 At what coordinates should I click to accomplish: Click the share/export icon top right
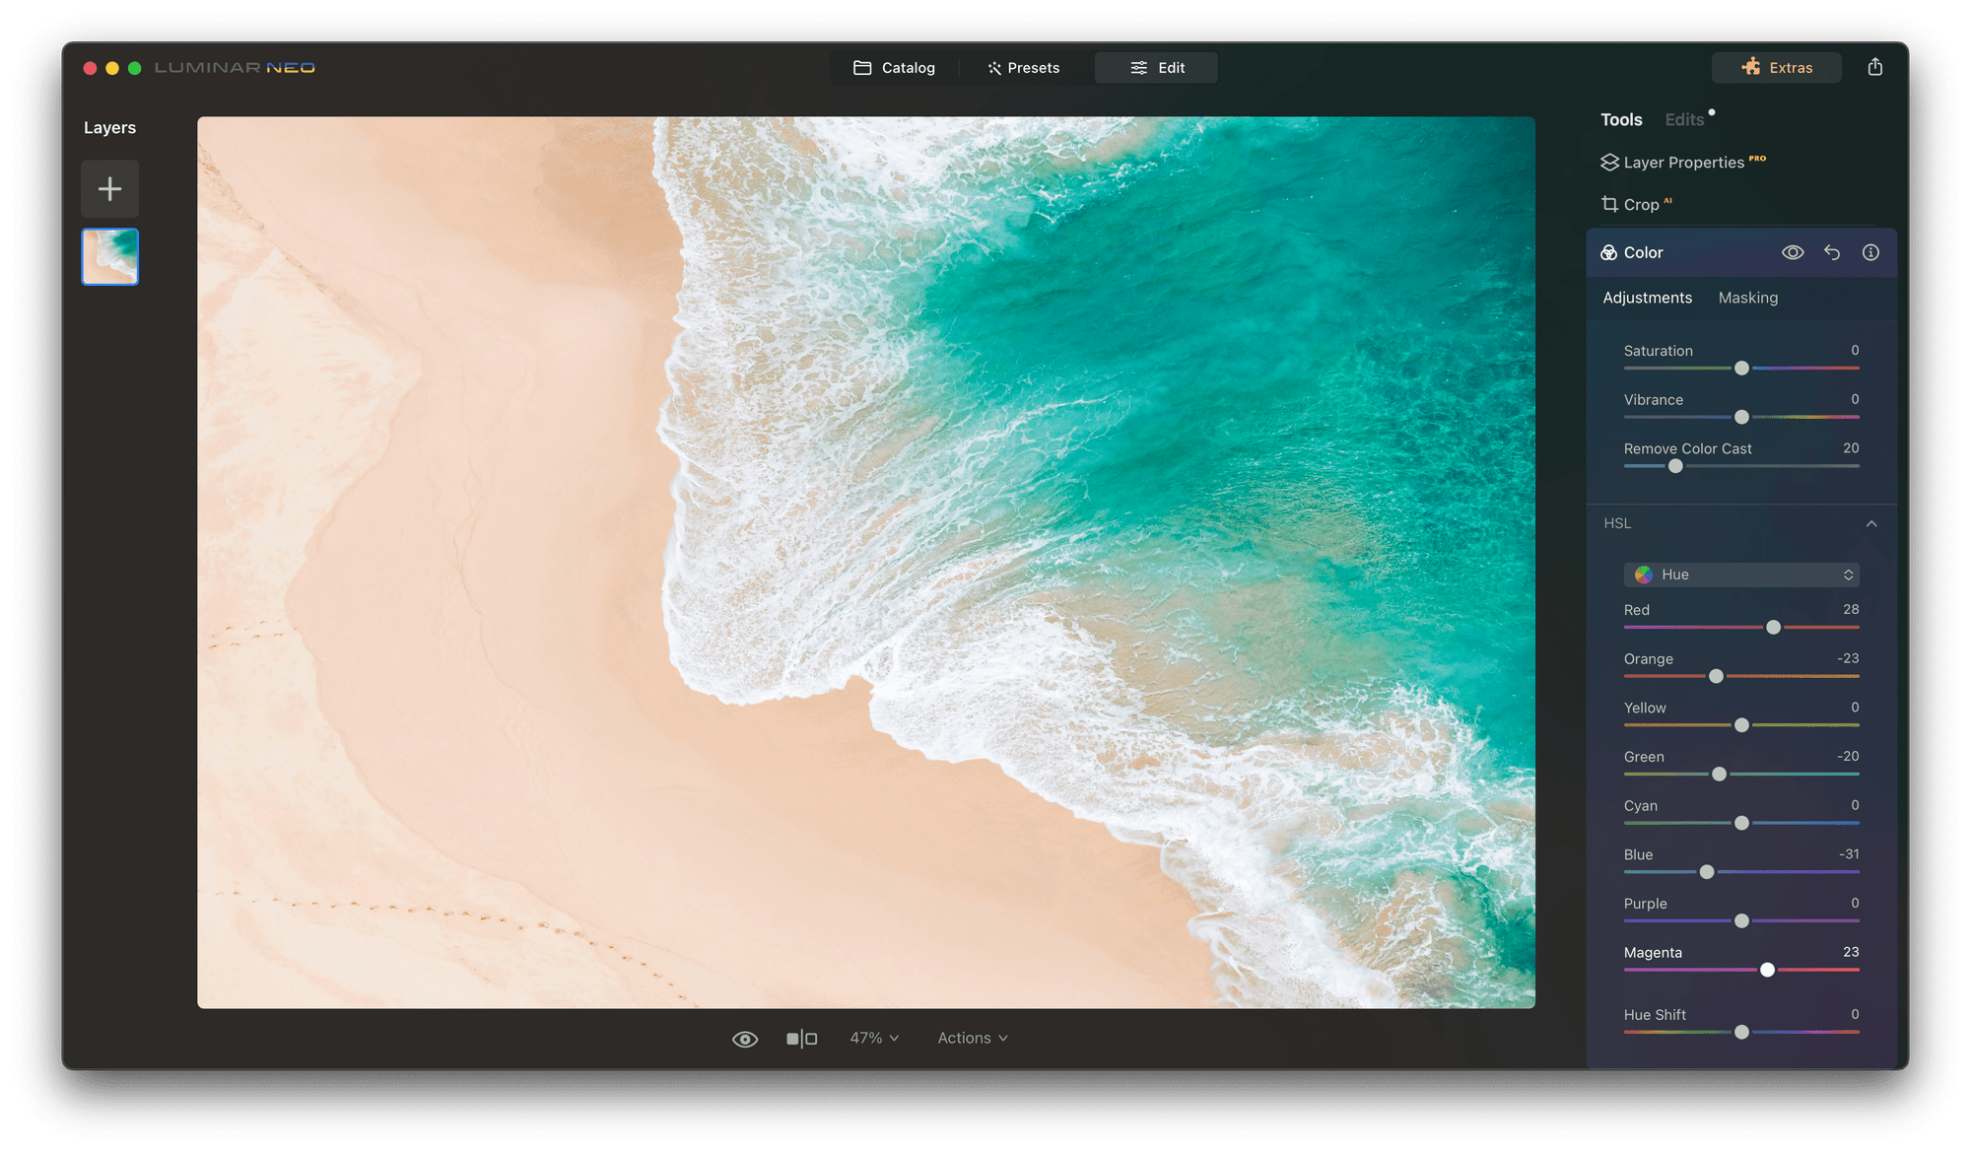[x=1875, y=67]
